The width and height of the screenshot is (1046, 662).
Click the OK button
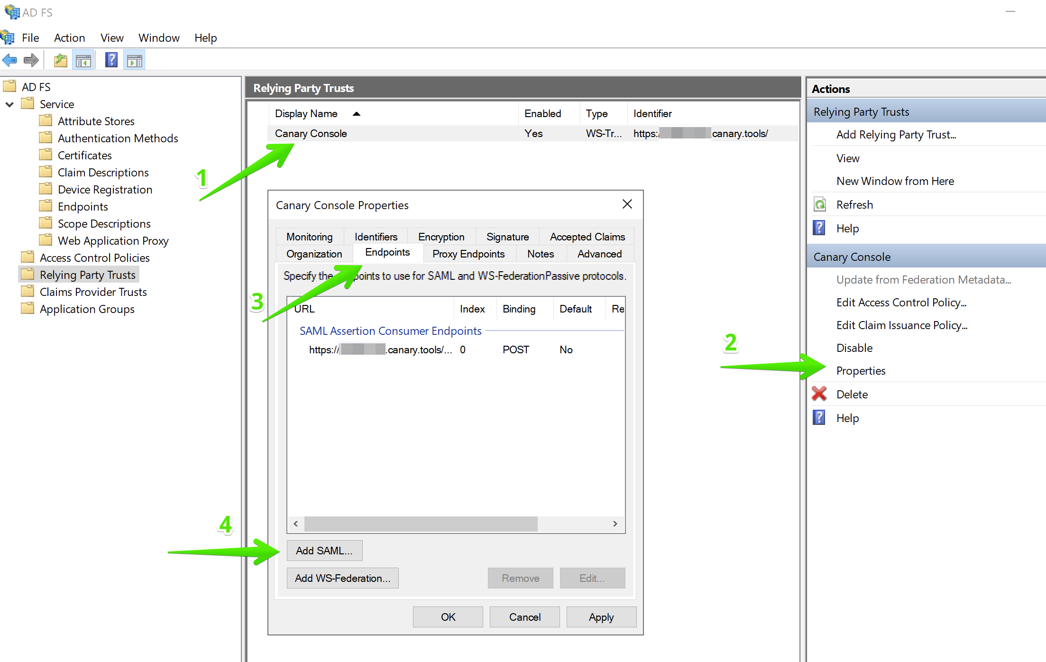[x=448, y=617]
